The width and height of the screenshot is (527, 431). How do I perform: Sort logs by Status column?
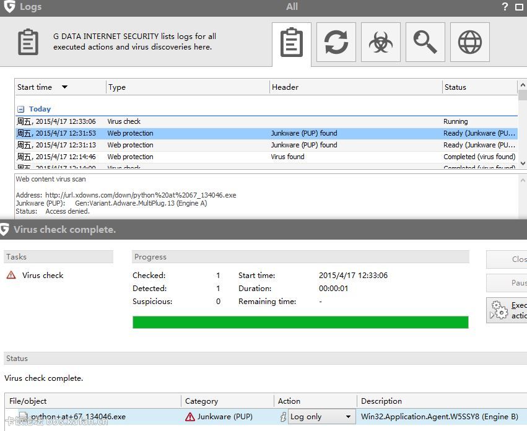coord(479,87)
